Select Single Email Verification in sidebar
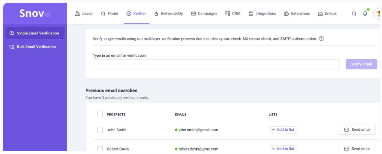Image resolution: width=382 pixels, height=154 pixels. (35, 33)
